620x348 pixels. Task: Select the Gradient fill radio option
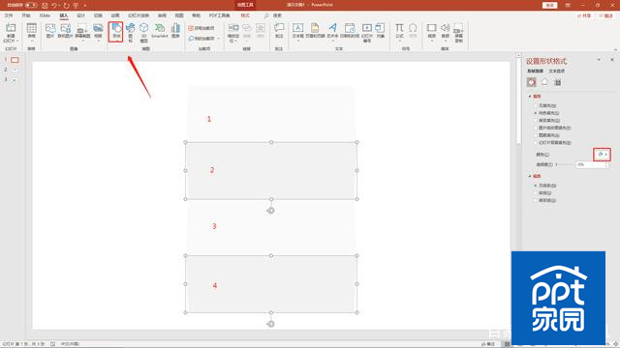(x=546, y=120)
